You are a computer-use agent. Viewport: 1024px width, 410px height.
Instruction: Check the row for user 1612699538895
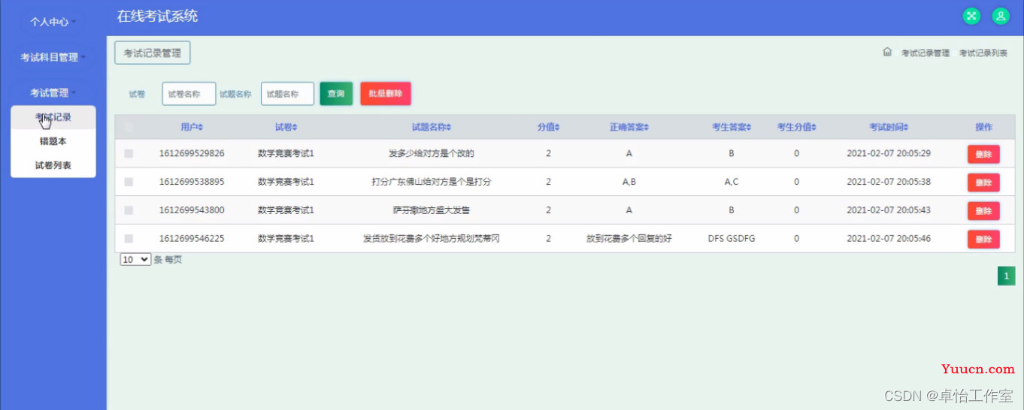click(129, 182)
